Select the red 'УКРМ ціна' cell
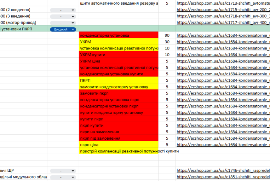The image size is (270, 181). point(119,61)
